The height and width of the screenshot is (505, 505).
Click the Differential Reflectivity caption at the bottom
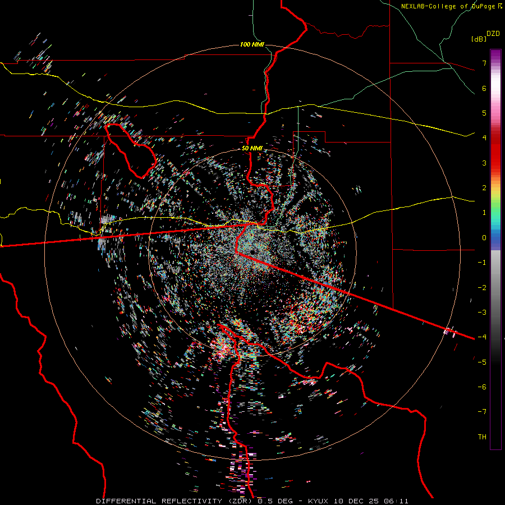click(x=252, y=501)
